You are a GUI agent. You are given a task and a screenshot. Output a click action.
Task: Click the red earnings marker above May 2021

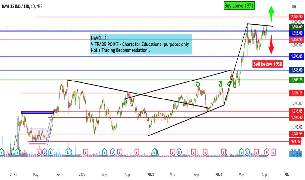point(39,152)
